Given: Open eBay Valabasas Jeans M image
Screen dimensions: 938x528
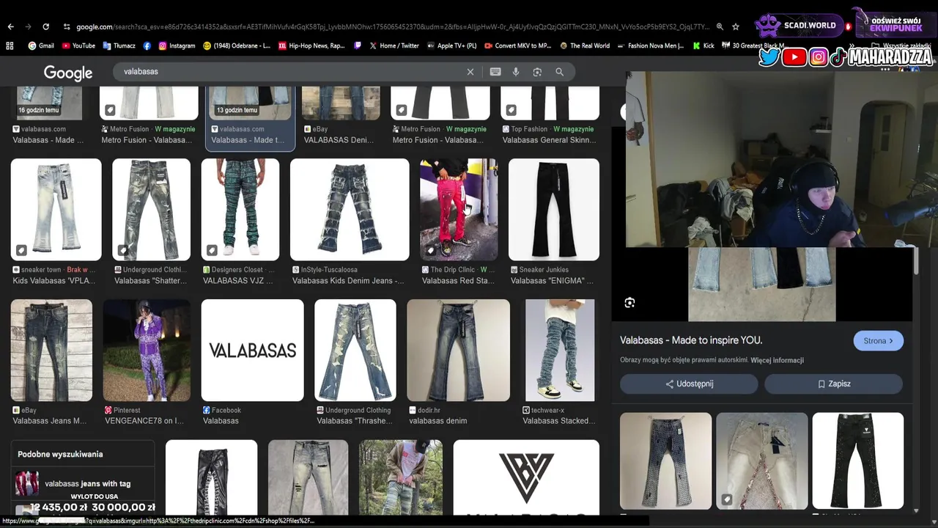Looking at the screenshot, I should click(x=51, y=351).
